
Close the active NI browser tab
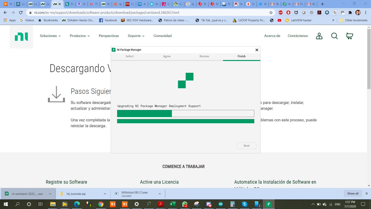pyautogui.click(x=59, y=4)
